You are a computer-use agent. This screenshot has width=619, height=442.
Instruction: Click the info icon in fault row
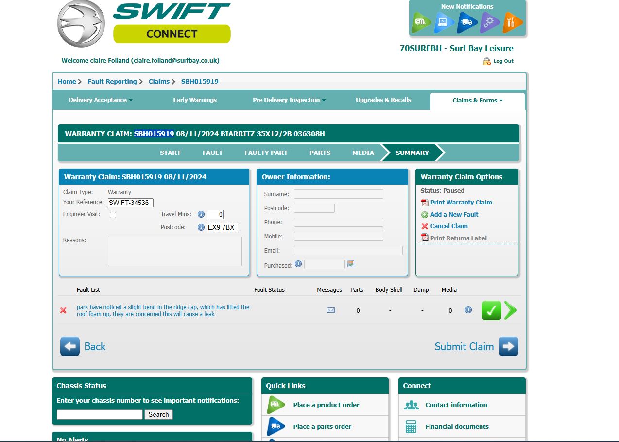[468, 310]
